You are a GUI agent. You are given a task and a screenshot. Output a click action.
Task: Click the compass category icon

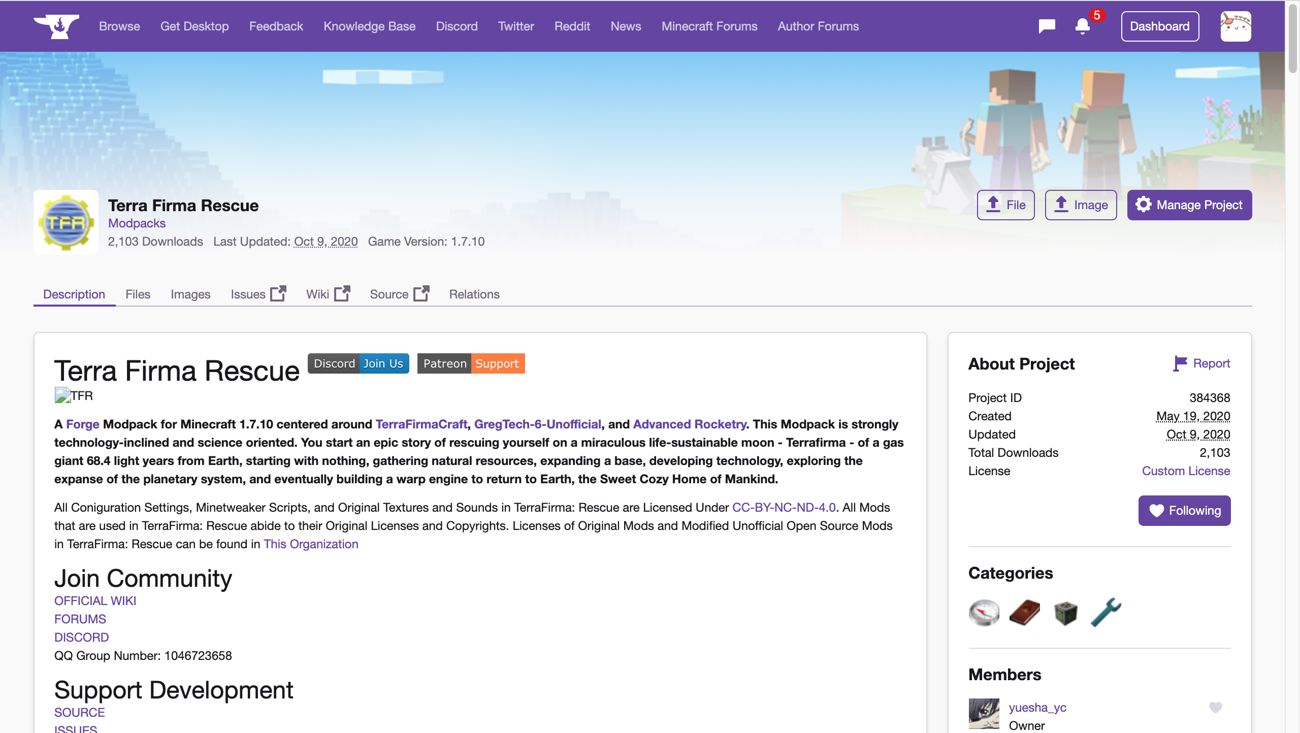point(984,612)
